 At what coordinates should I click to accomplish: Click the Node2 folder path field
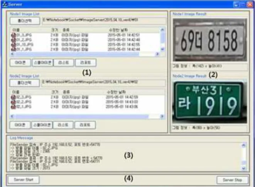(x=104, y=82)
